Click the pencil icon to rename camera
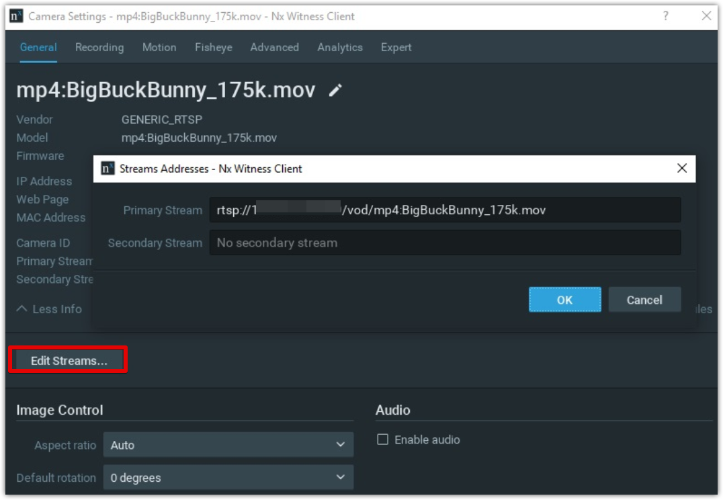The image size is (723, 500). pos(335,91)
